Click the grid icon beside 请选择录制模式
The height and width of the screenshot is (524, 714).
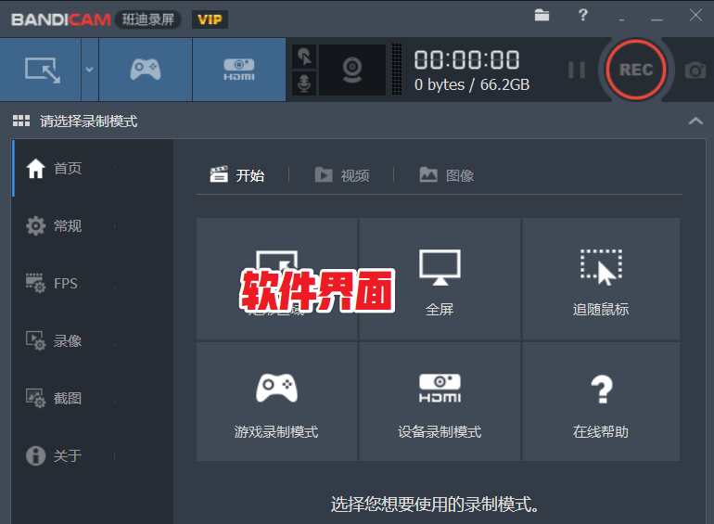point(21,121)
